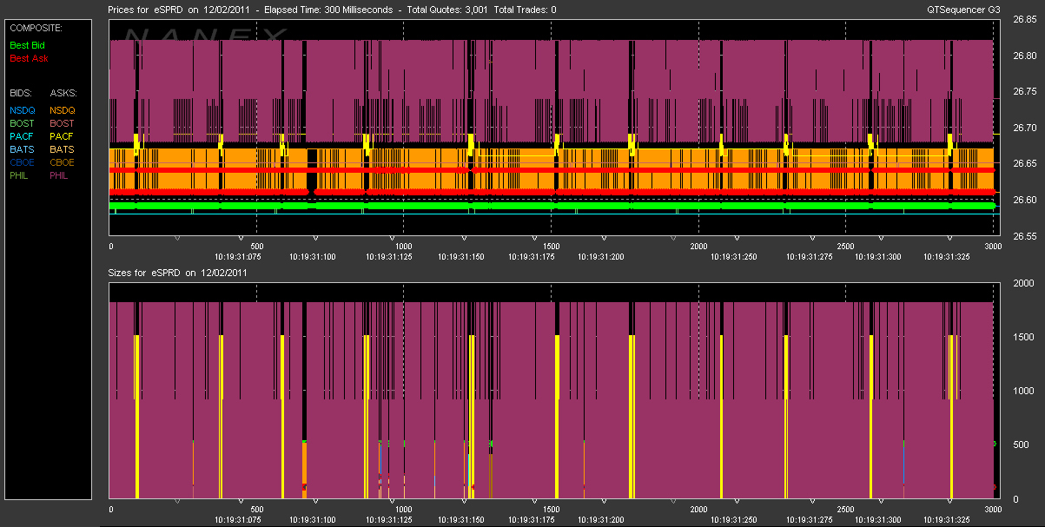Click BATS in the BIDS column
1045x527 pixels.
coord(23,149)
